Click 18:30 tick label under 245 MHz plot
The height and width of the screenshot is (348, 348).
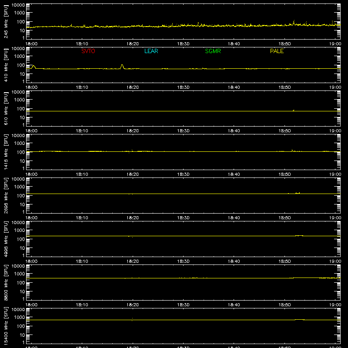pyautogui.click(x=183, y=44)
